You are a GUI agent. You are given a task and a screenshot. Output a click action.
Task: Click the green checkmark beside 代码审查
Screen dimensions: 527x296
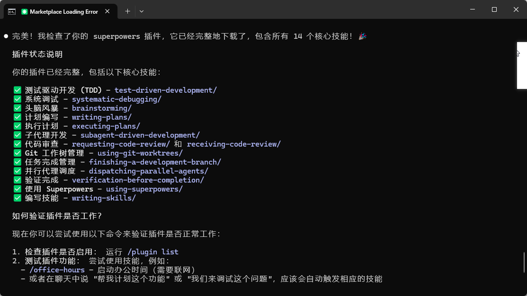[18, 144]
